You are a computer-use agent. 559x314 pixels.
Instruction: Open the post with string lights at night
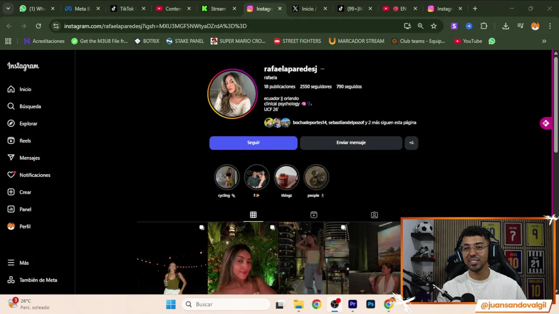(x=172, y=258)
